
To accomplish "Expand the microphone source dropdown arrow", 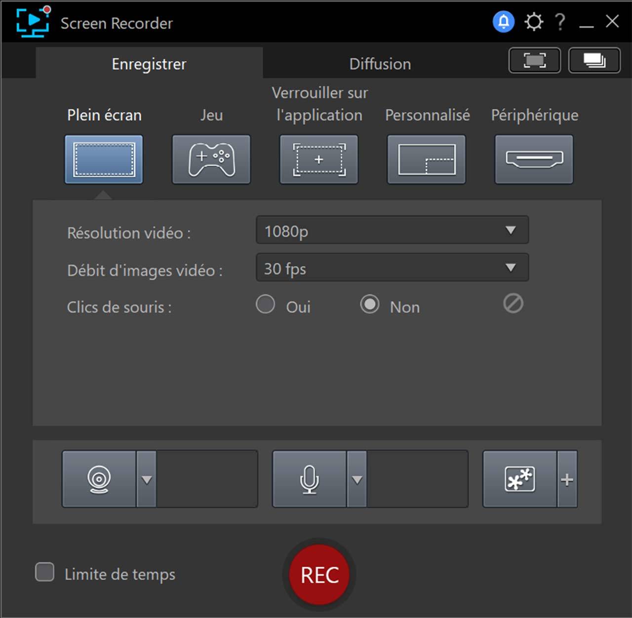I will point(357,479).
